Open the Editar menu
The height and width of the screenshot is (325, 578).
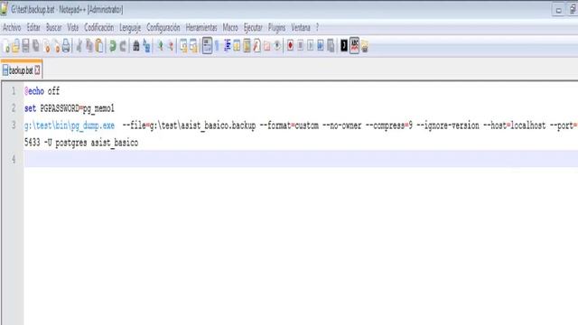(x=33, y=28)
